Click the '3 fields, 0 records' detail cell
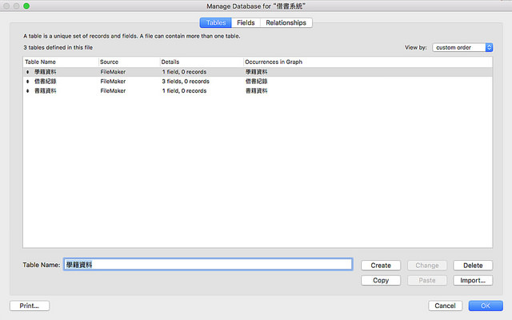 tap(186, 82)
